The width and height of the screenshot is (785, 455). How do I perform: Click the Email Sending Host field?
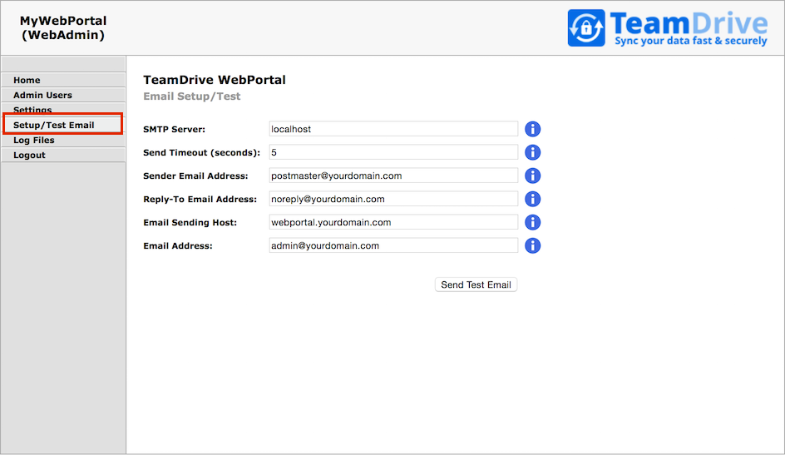393,222
